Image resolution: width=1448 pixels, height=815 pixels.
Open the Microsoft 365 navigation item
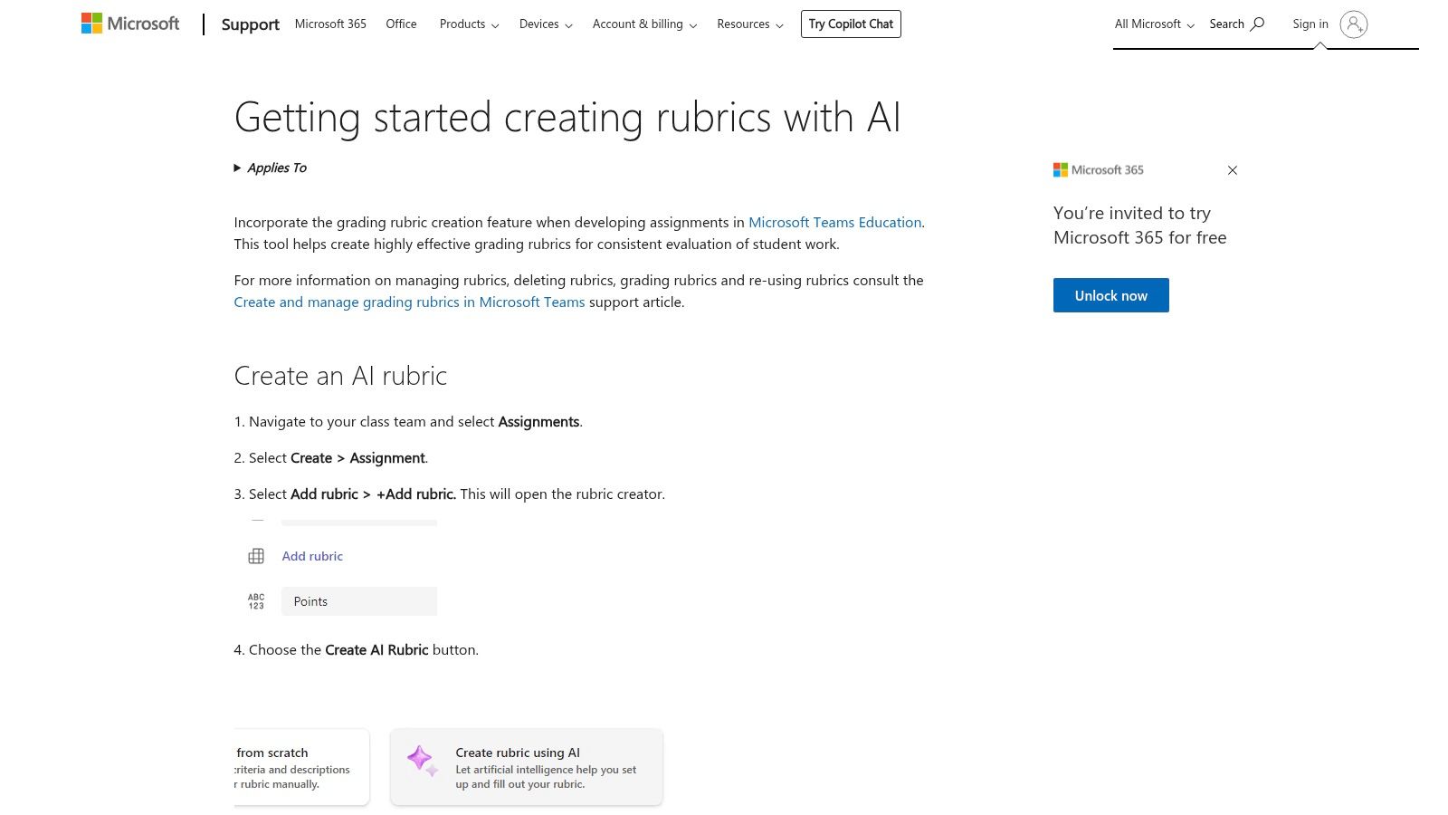coord(330,24)
